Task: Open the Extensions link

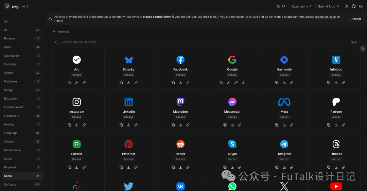Action: 302,6
